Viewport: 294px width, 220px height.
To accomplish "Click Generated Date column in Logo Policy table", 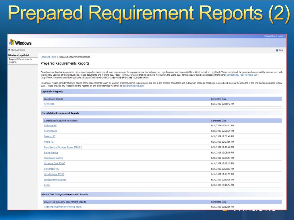I will coord(218,99).
